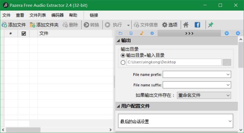
Task: Switch to the document panel tab icon
Action: (131, 33)
